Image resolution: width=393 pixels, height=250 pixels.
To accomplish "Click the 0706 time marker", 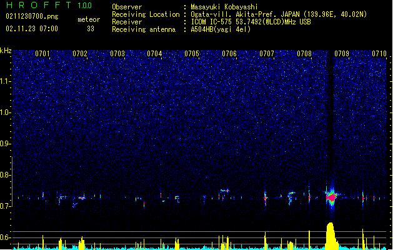I will click(x=229, y=54).
